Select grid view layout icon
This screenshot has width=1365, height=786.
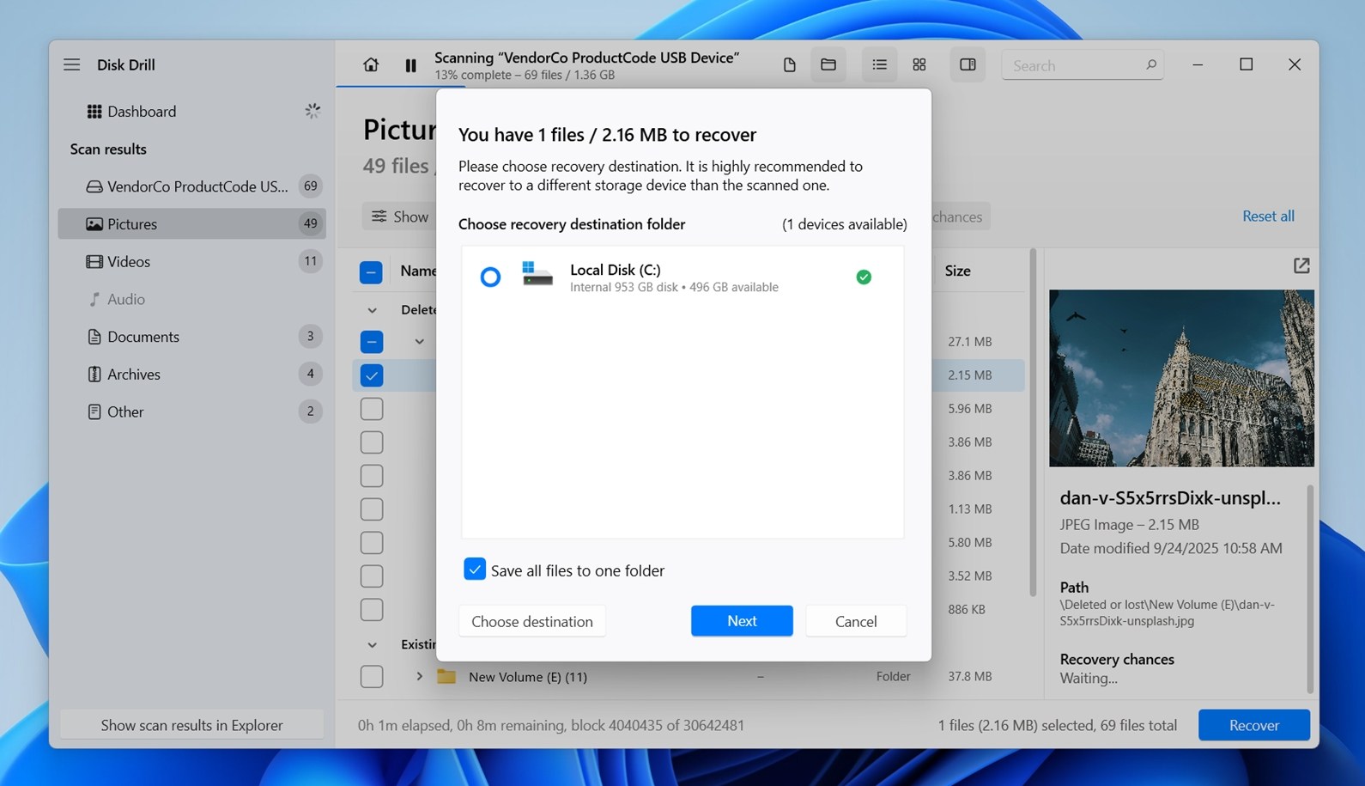919,65
